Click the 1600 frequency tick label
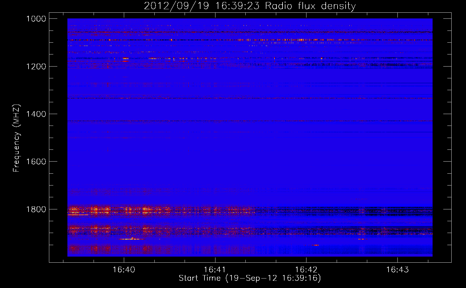This screenshot has width=466, height=288. pyautogui.click(x=36, y=162)
